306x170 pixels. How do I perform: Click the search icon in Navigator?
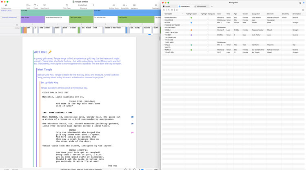(x=300, y=3)
